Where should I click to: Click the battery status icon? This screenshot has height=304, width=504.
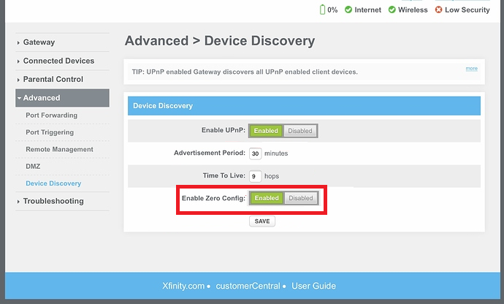tap(323, 9)
